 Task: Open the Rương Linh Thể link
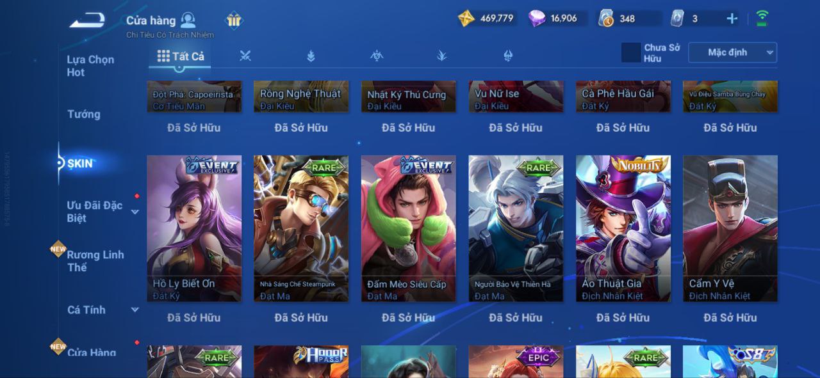point(95,261)
